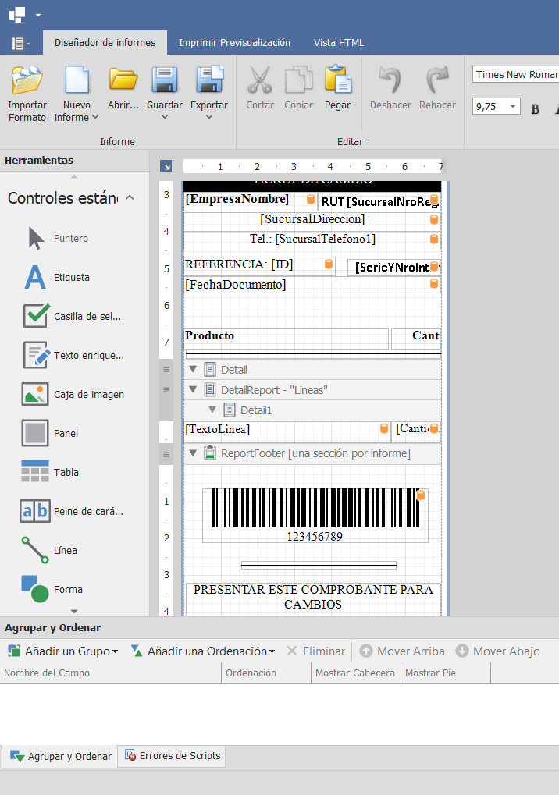Image resolution: width=559 pixels, height=795 pixels.
Task: Click the Ordenación column header
Action: pyautogui.click(x=266, y=673)
